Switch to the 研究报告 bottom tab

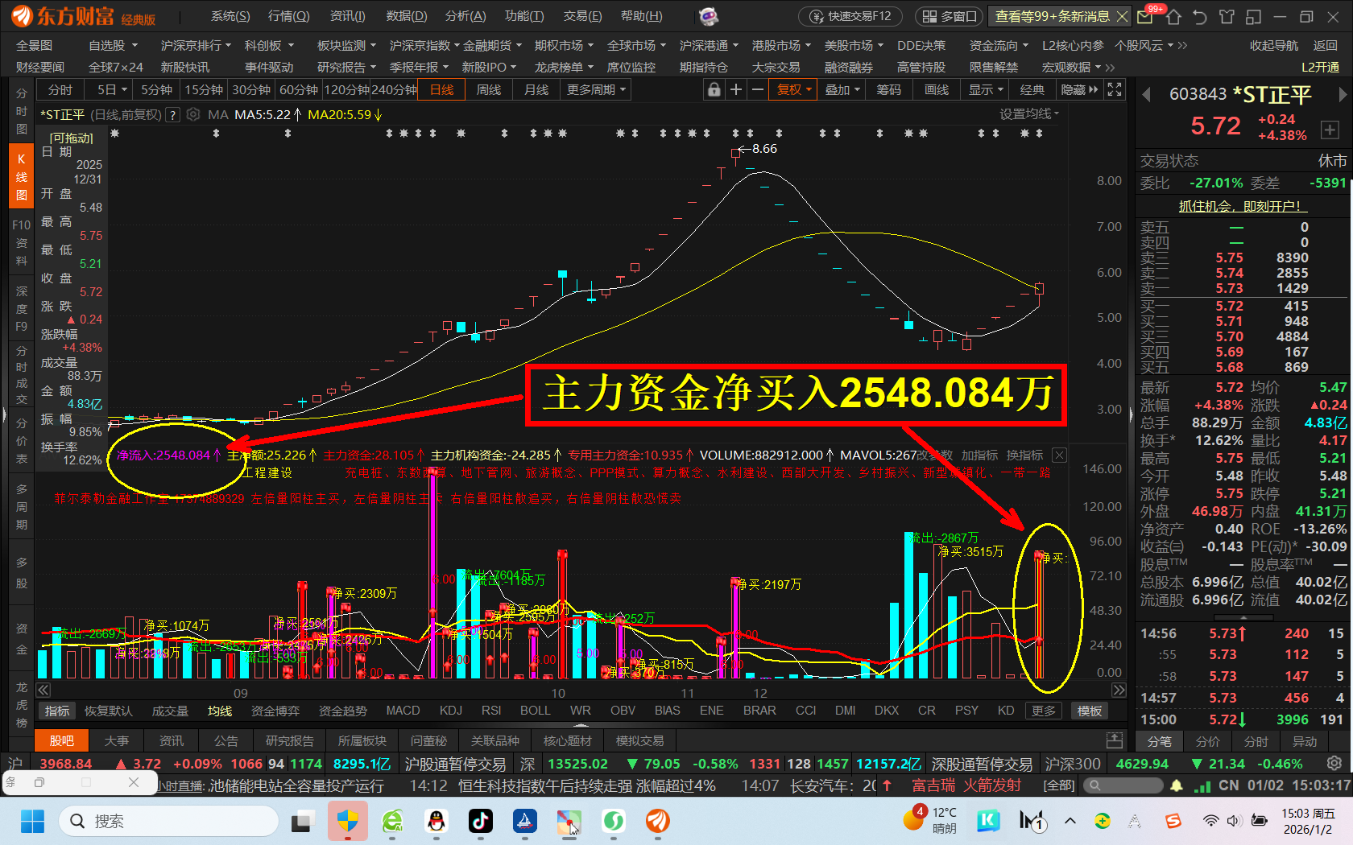[290, 740]
